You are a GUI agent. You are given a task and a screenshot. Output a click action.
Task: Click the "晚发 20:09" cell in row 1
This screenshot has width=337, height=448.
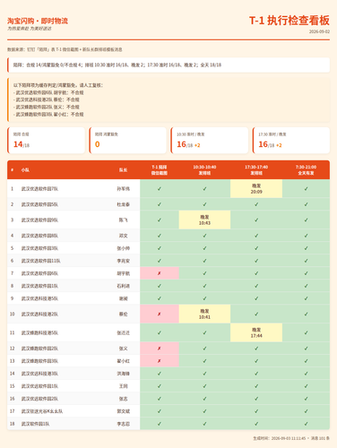coord(256,189)
